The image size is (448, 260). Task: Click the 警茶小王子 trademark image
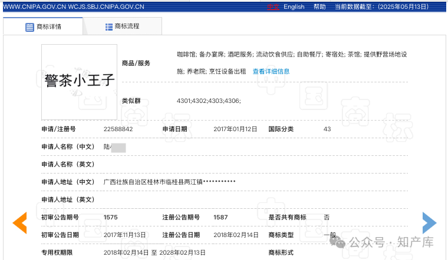click(79, 82)
